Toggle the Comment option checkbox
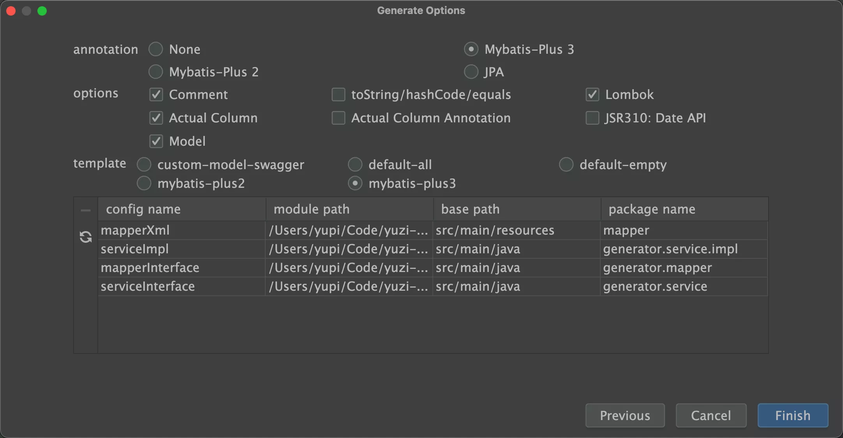The width and height of the screenshot is (843, 438). (x=156, y=94)
